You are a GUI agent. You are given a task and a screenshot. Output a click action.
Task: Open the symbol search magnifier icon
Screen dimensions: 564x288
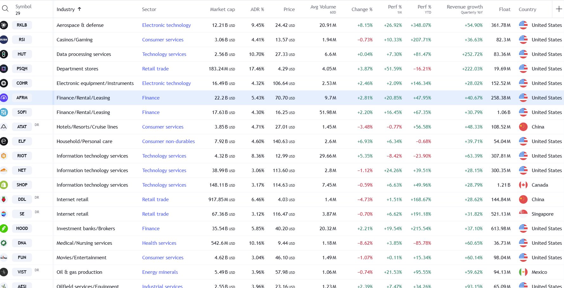[5, 9]
